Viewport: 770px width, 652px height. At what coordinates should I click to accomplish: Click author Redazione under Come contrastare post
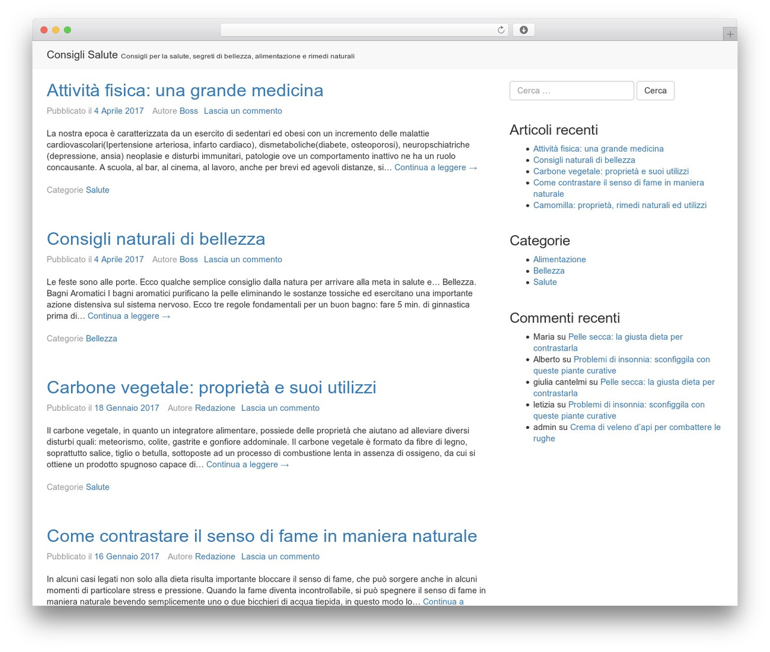(x=215, y=556)
